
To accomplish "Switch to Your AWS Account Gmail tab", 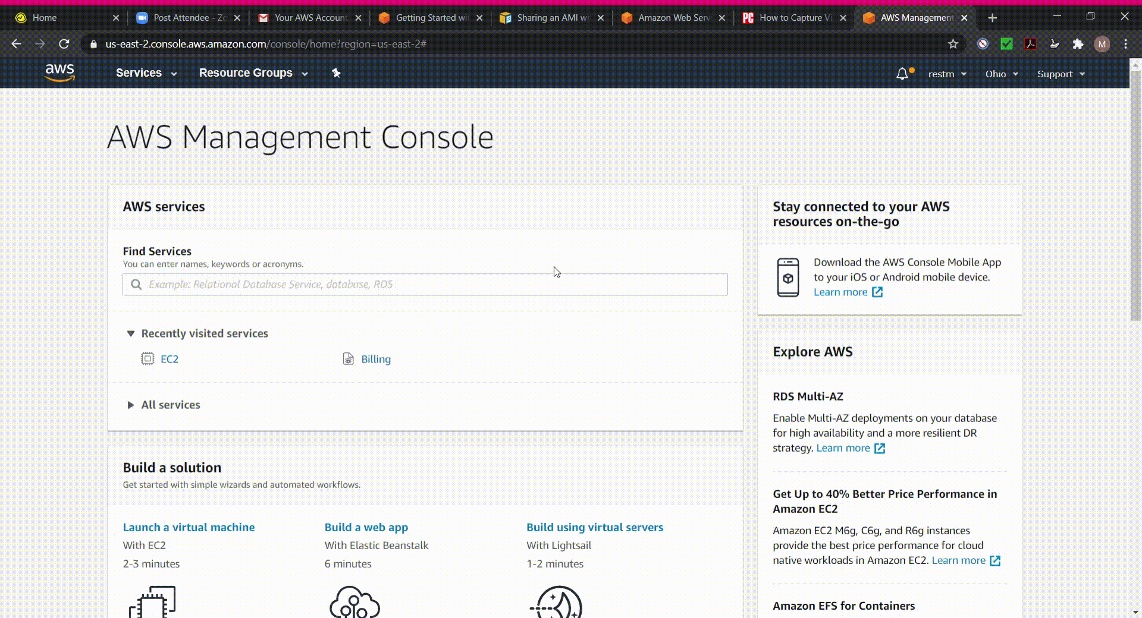I will tap(309, 18).
